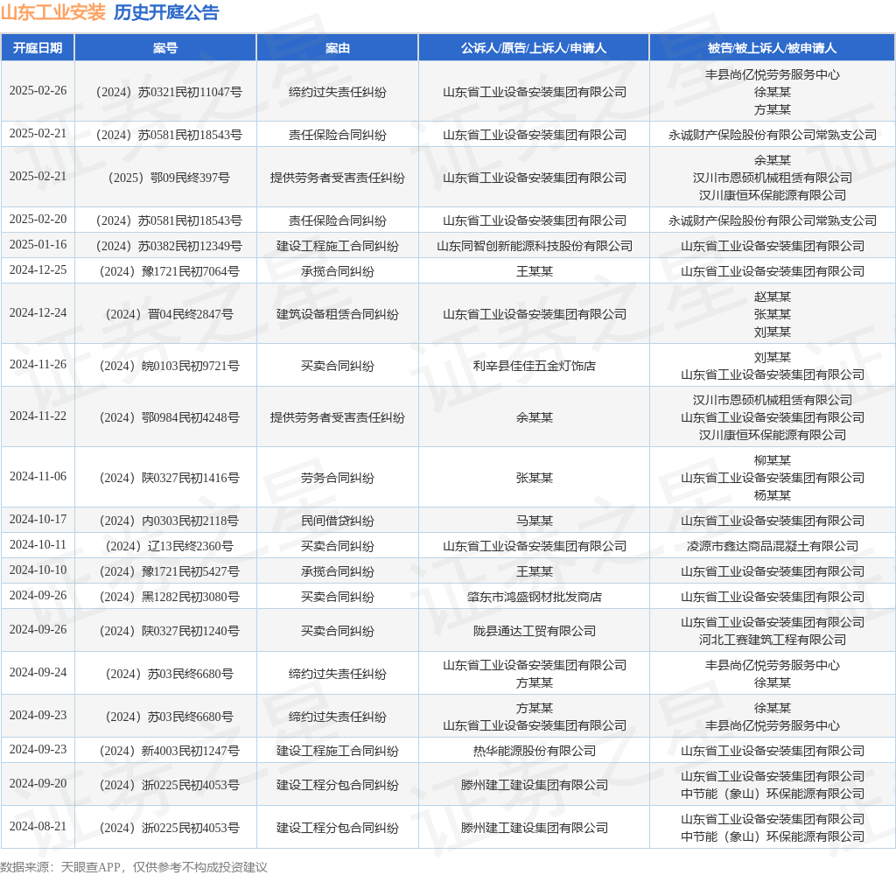Image resolution: width=896 pixels, height=875 pixels.
Task: Click plaintiff 余某某 in the 2024-11-22 row
Action: pos(535,417)
